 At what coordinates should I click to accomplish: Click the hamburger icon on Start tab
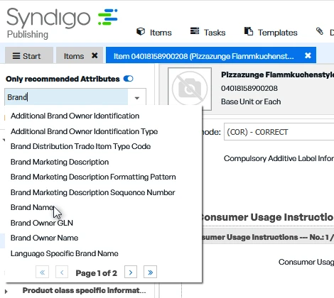(16, 56)
